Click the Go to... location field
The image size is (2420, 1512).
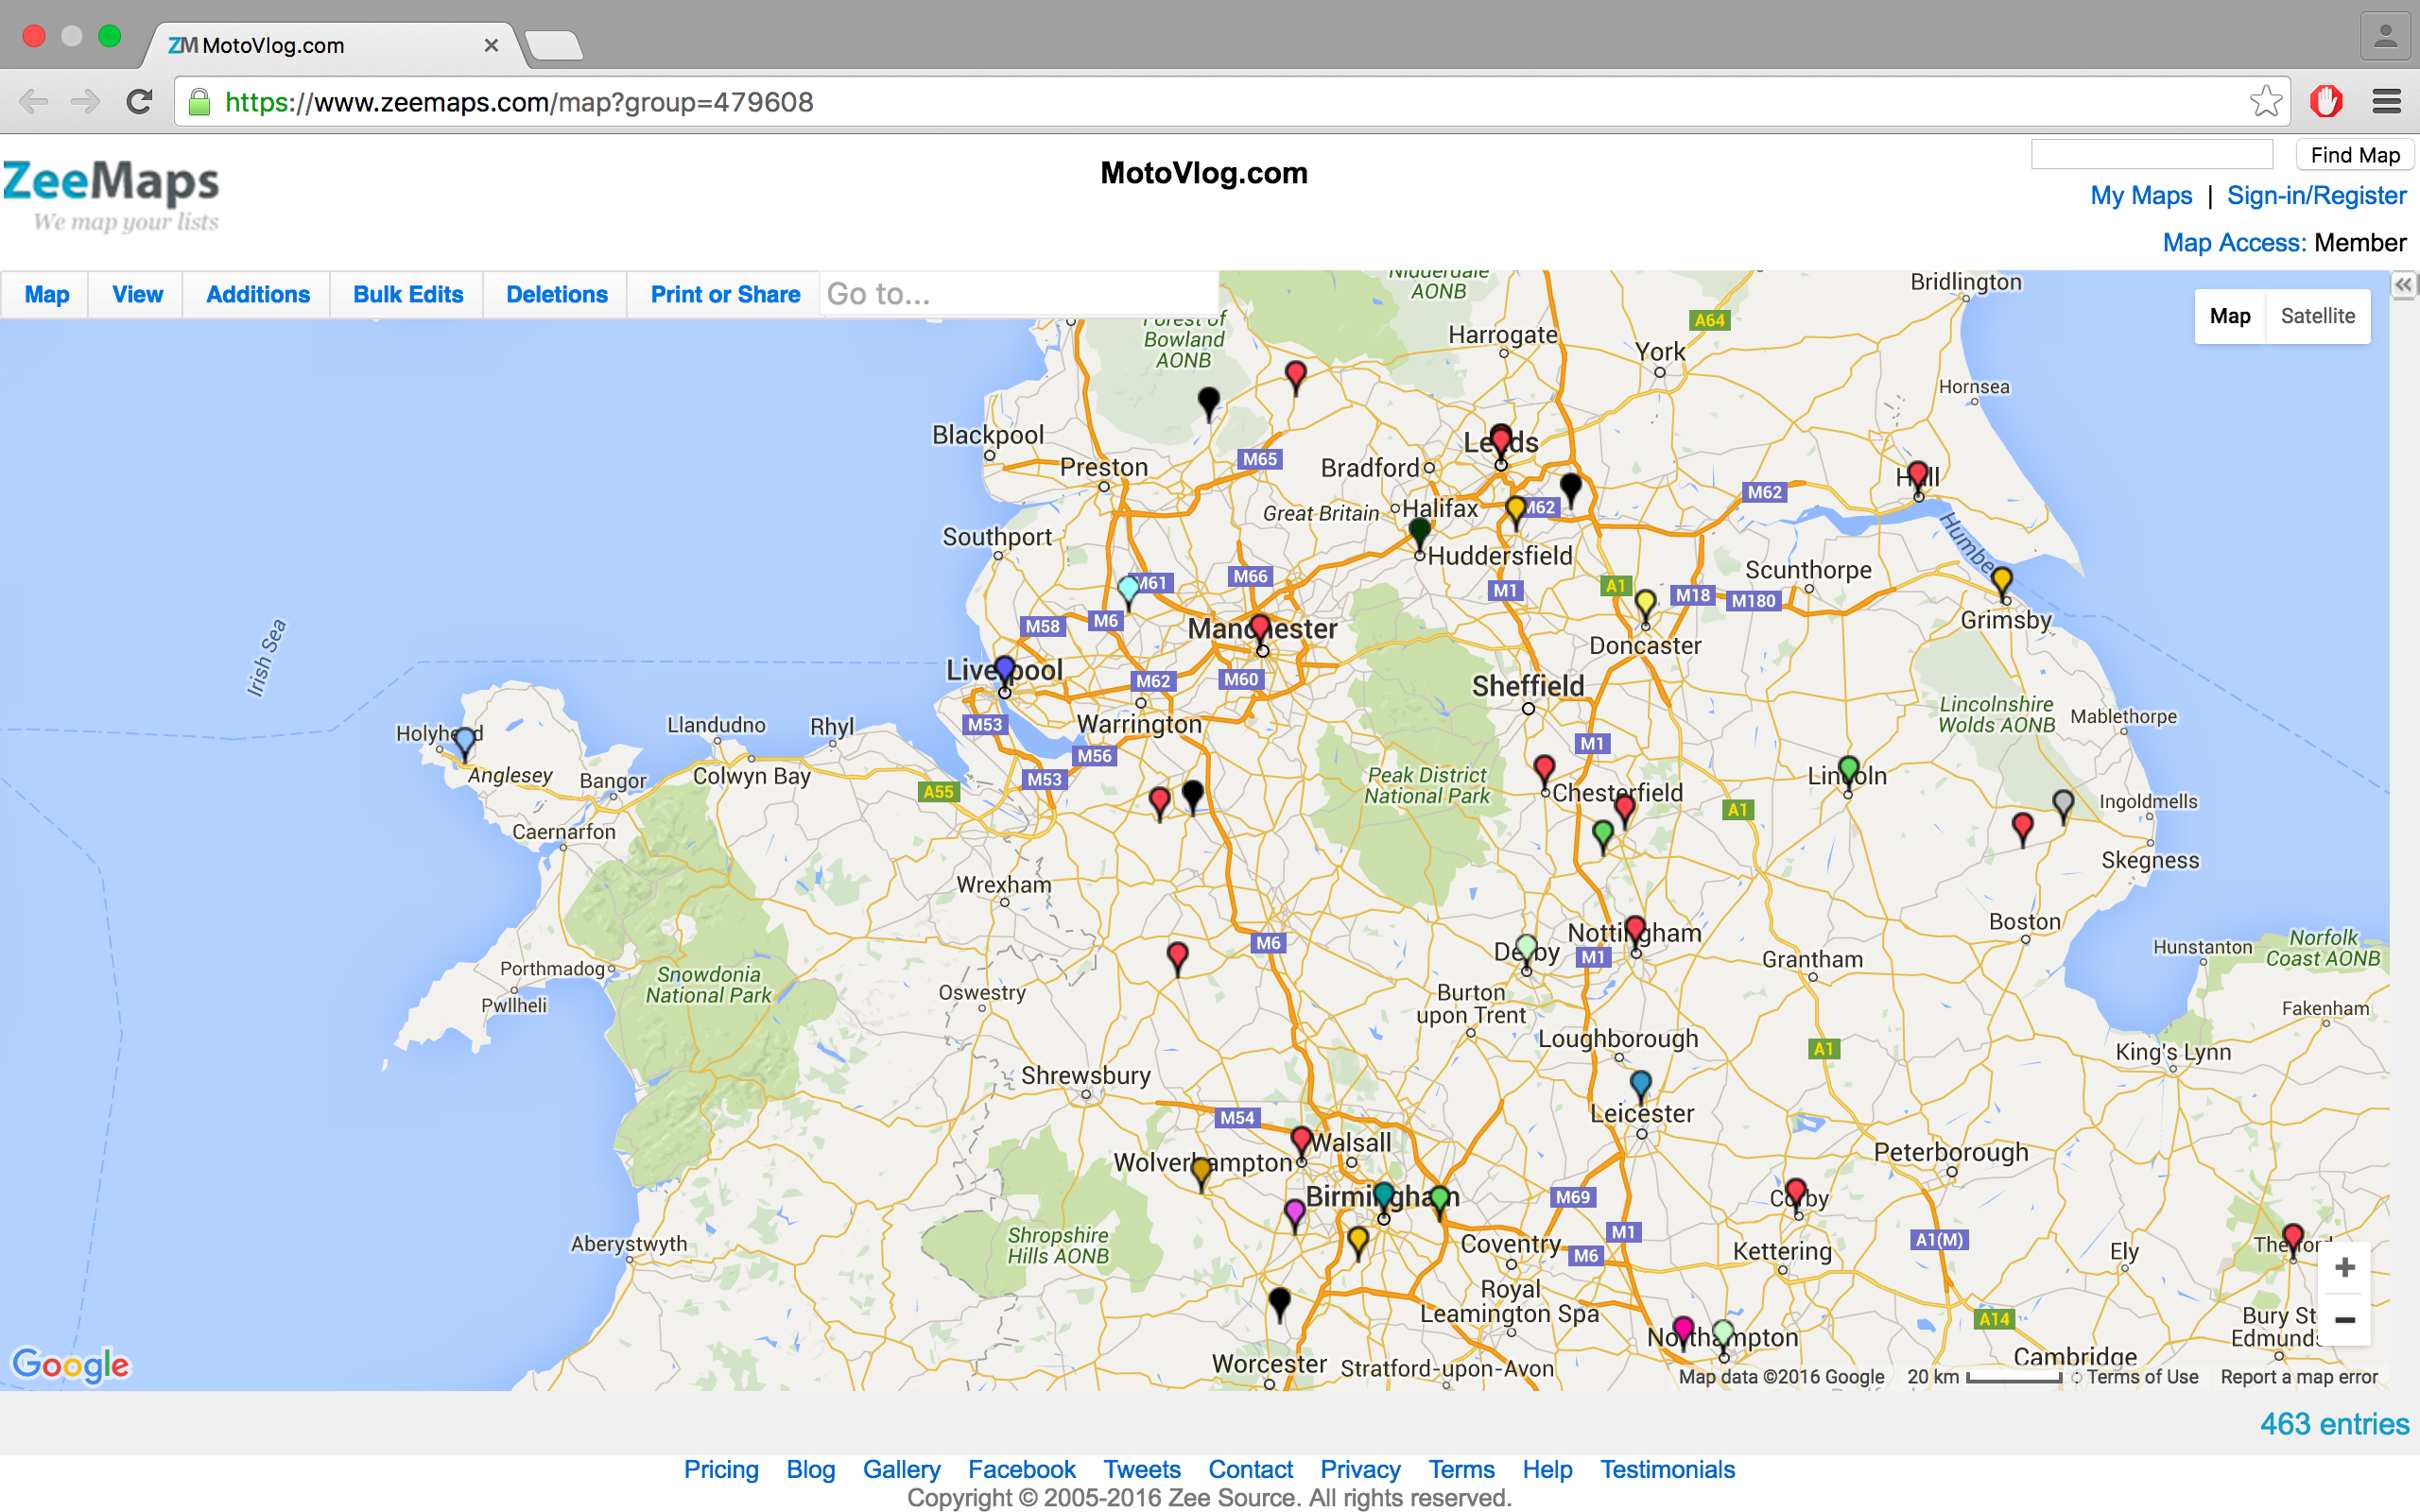pos(1019,294)
